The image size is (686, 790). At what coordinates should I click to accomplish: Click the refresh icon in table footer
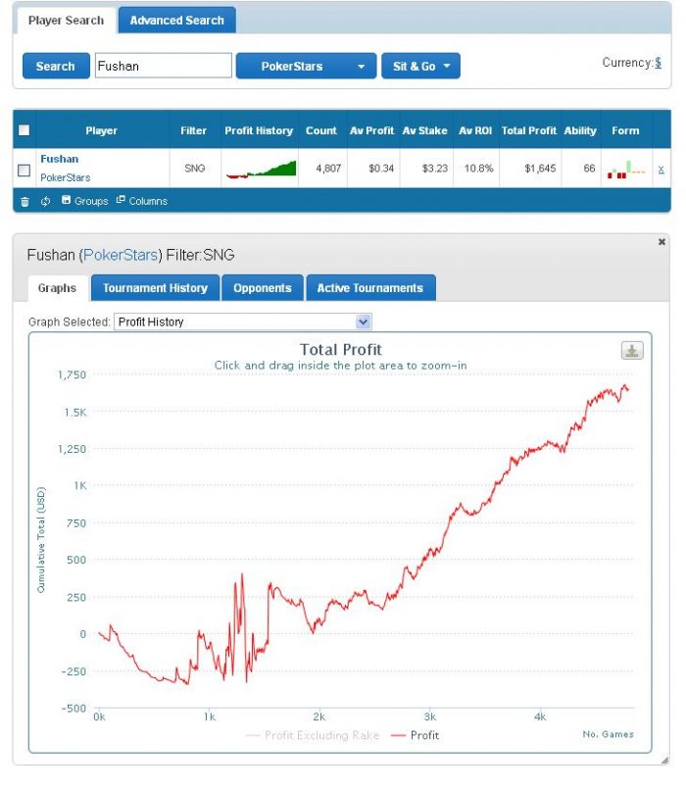[x=45, y=202]
